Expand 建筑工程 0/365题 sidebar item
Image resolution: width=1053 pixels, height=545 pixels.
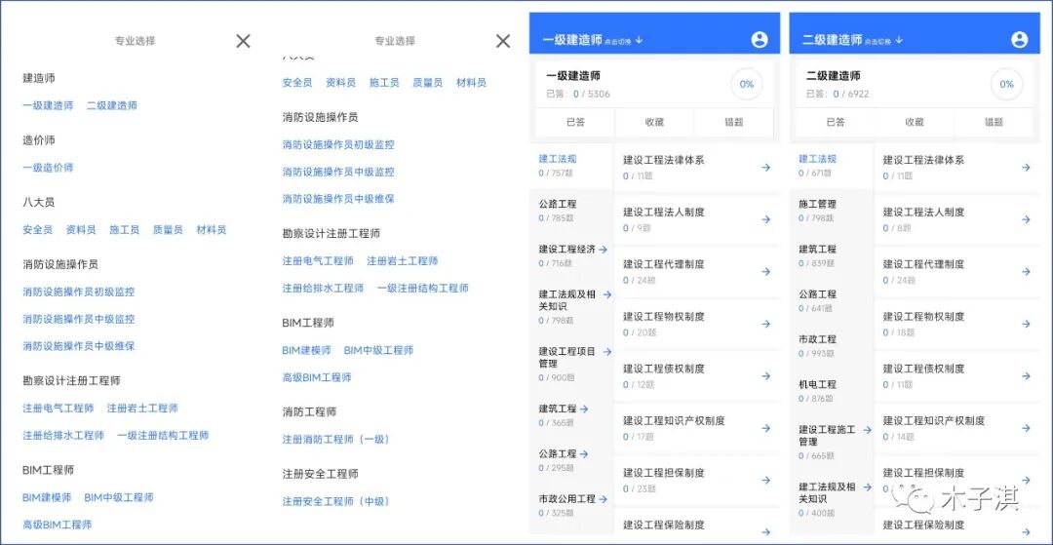[x=584, y=409]
